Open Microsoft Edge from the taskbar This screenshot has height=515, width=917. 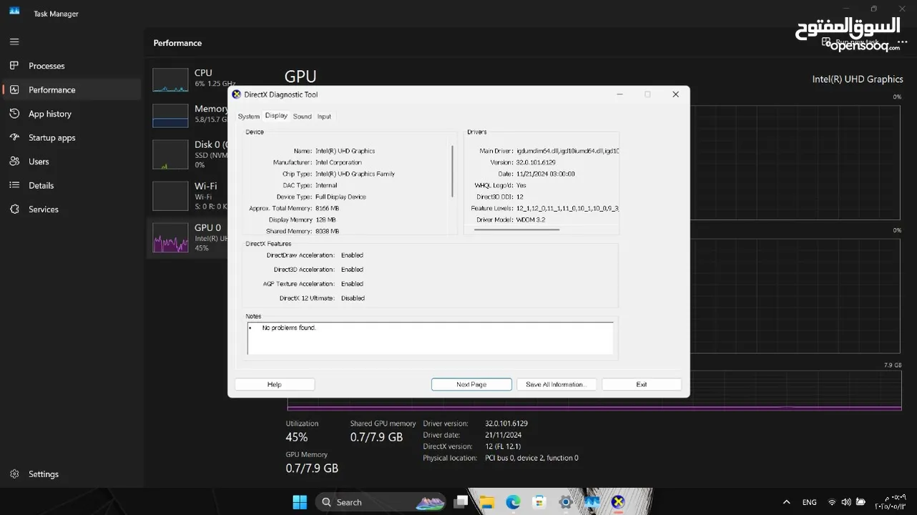pyautogui.click(x=513, y=502)
